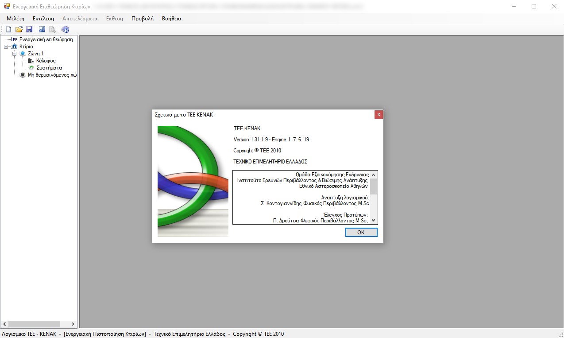Screen dimensions: 564x338
Task: Open the Βοήθεια menu
Action: (x=171, y=19)
